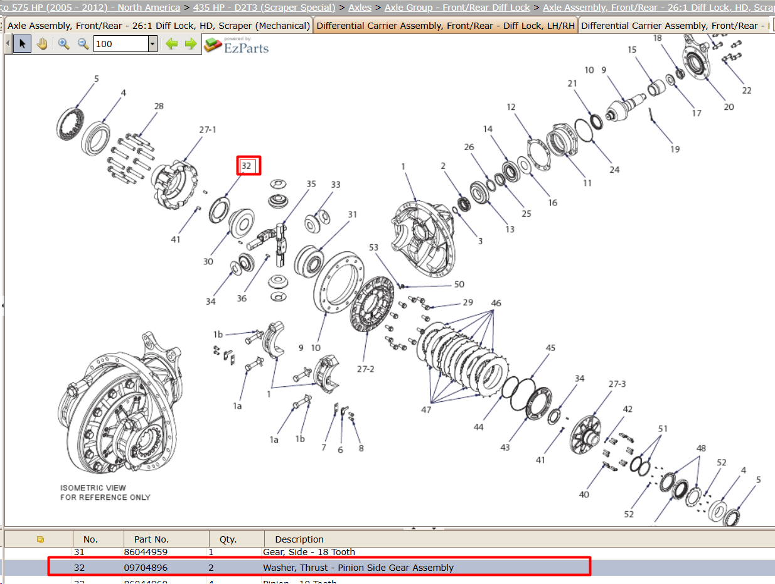This screenshot has width=775, height=584.
Task: Click the zoom out magnifier
Action: coord(83,44)
